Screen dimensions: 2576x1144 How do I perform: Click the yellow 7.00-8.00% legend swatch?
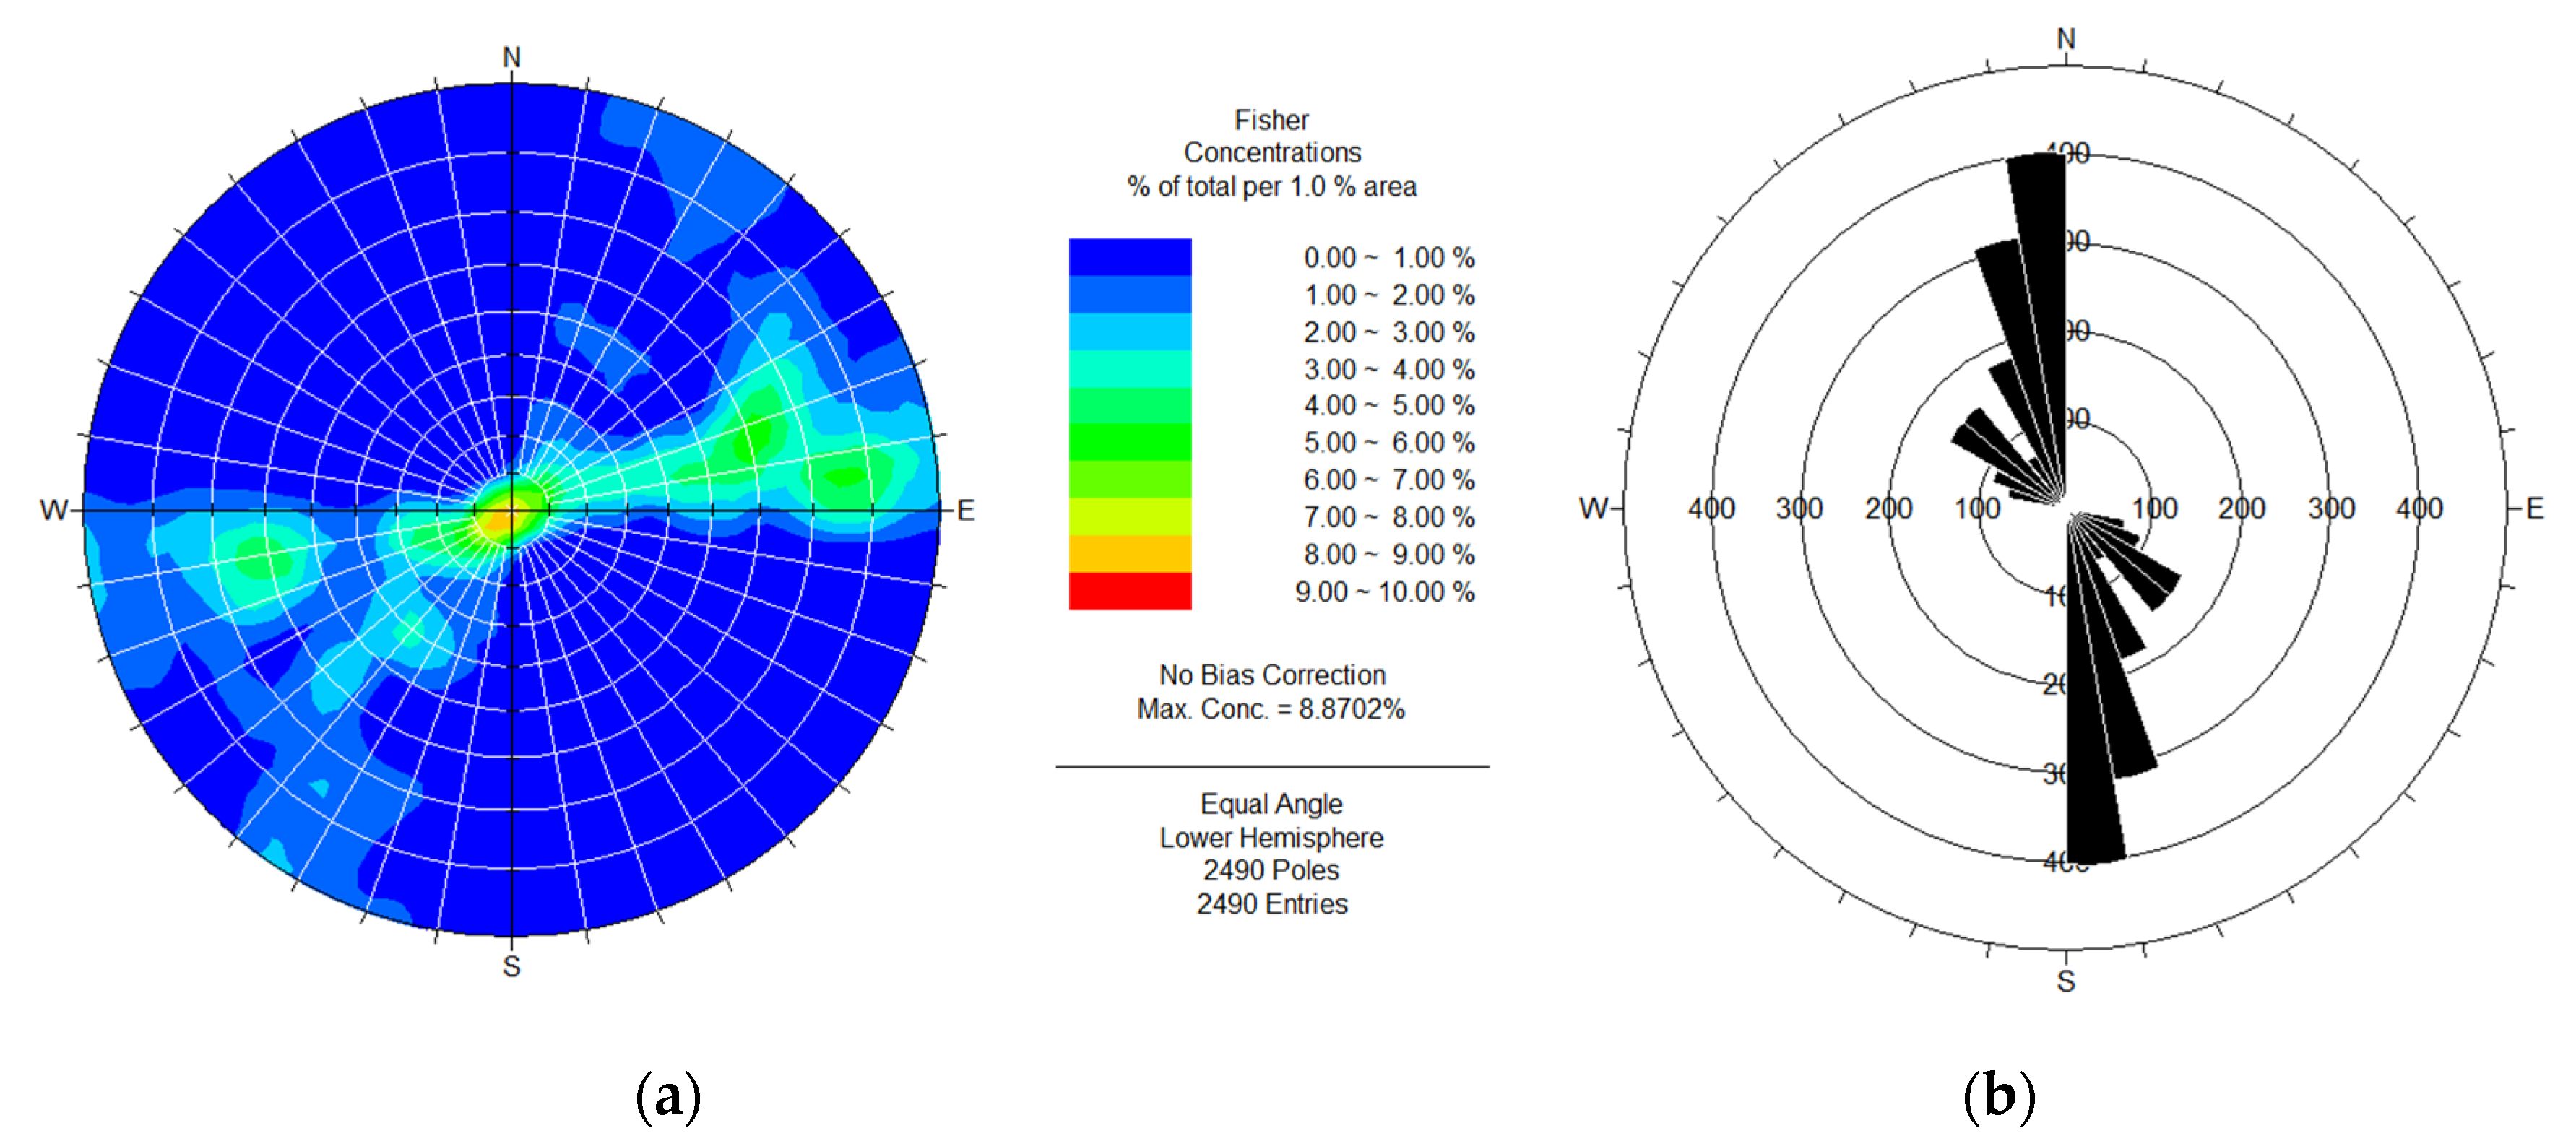[x=1129, y=517]
